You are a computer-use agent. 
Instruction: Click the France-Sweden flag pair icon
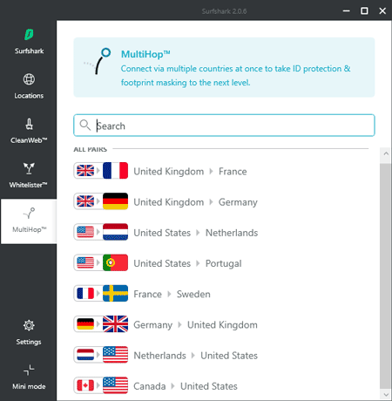101,294
